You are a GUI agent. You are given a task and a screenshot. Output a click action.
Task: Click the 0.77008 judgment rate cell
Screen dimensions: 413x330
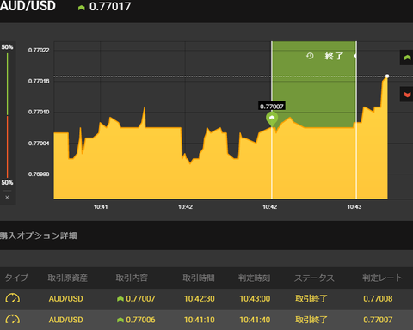pyautogui.click(x=378, y=299)
